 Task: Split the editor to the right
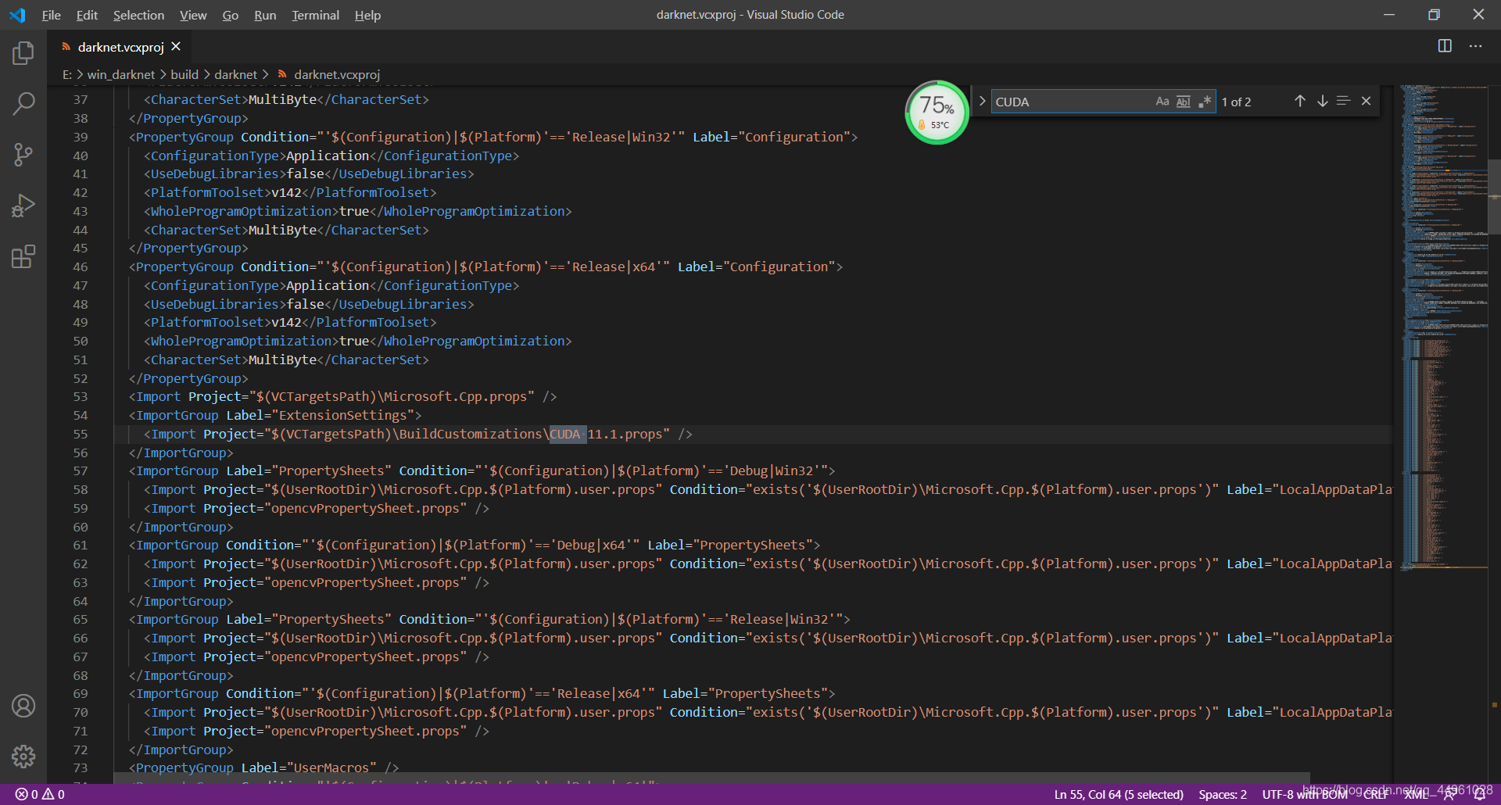1445,46
